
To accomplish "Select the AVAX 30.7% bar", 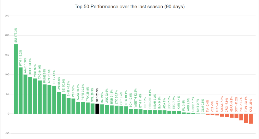I will (x=78, y=108).
